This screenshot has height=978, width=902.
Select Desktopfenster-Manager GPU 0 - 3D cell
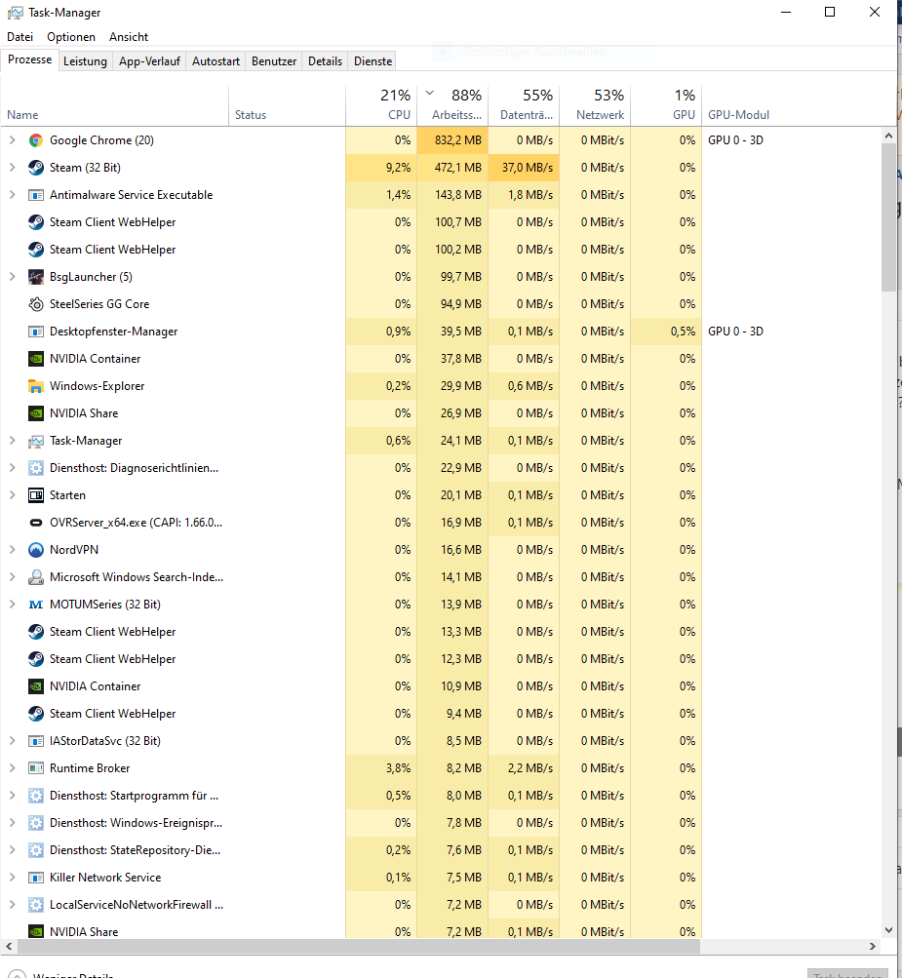[735, 332]
